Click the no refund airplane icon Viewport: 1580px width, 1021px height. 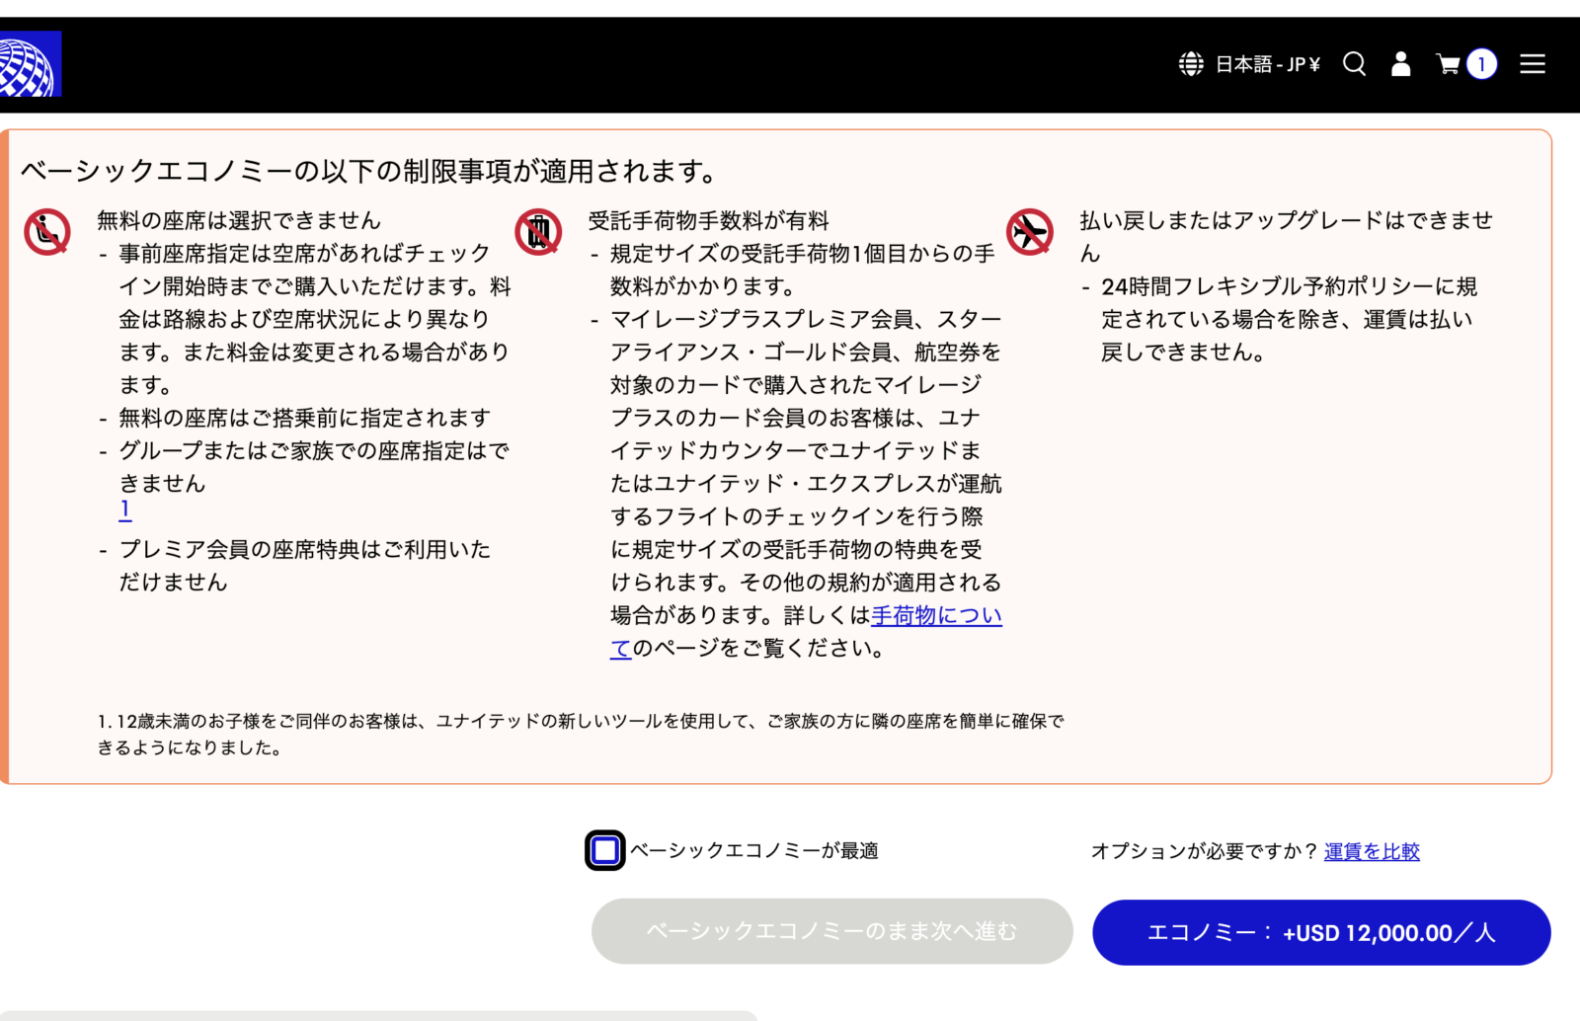1030,232
